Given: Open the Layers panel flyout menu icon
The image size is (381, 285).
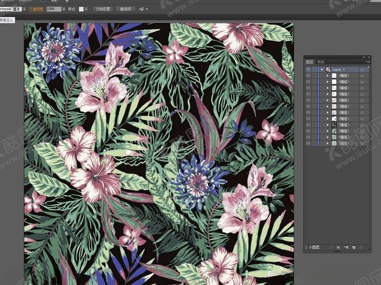Looking at the screenshot, I should click(368, 62).
